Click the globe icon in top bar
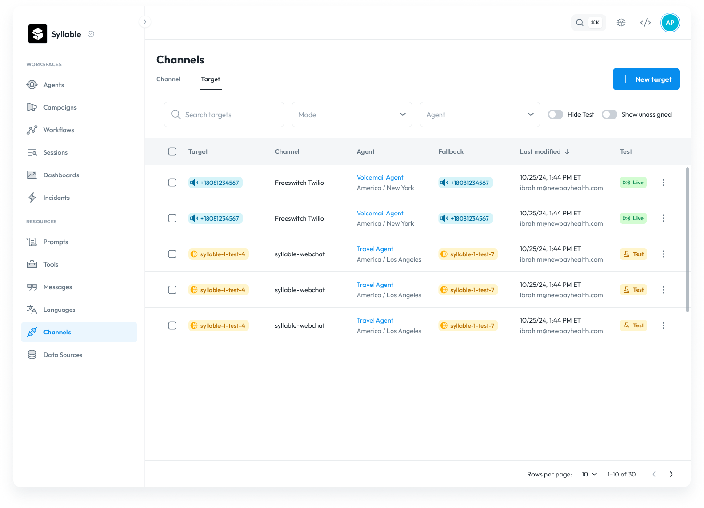This screenshot has width=704, height=508. coord(621,23)
